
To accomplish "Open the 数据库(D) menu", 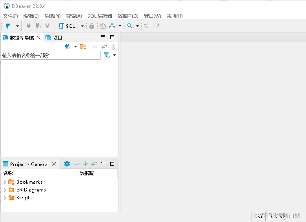I will [x=128, y=16].
